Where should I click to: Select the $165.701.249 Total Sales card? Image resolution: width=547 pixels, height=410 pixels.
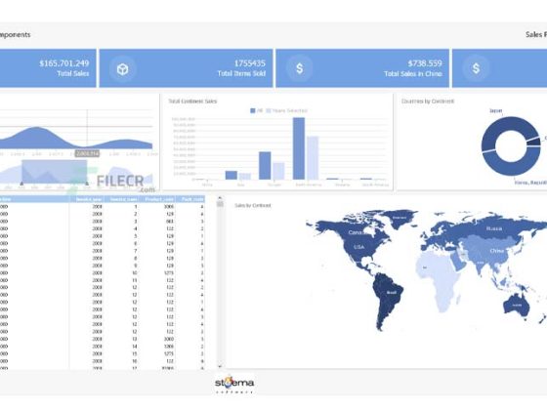pyautogui.click(x=48, y=68)
